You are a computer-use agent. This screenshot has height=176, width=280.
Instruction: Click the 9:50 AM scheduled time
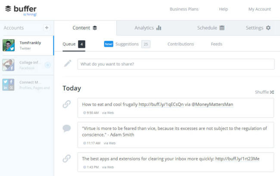click(x=91, y=113)
